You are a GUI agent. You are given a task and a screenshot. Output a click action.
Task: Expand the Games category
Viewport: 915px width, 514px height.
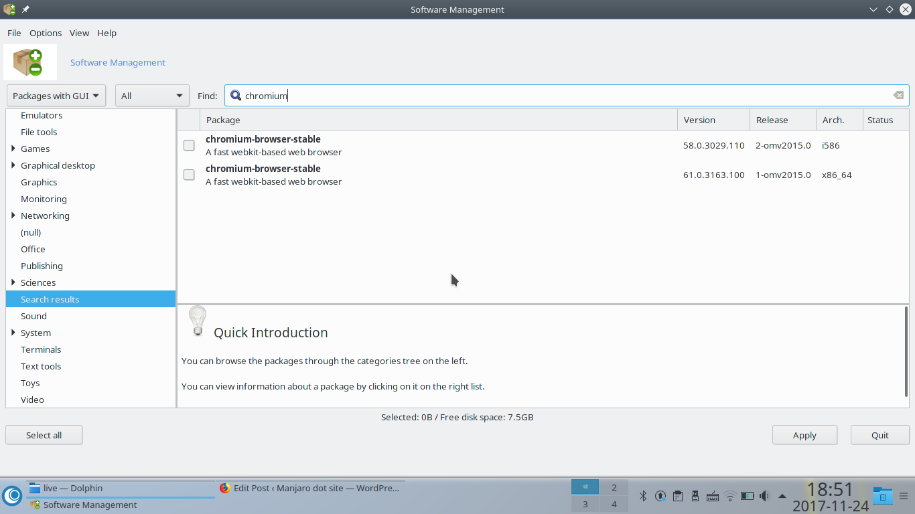click(x=13, y=149)
